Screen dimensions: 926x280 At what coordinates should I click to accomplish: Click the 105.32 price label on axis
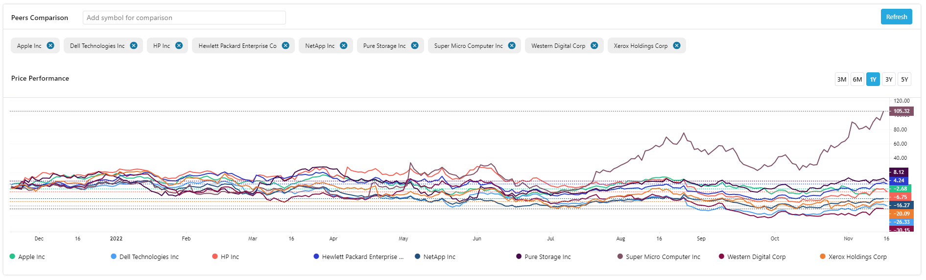point(902,111)
